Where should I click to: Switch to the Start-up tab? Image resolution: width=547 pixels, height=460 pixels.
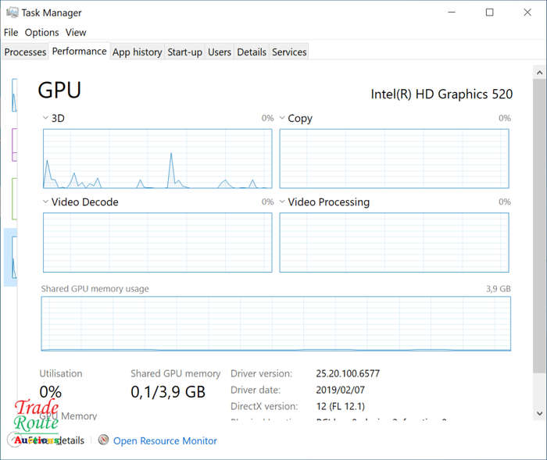click(x=184, y=52)
